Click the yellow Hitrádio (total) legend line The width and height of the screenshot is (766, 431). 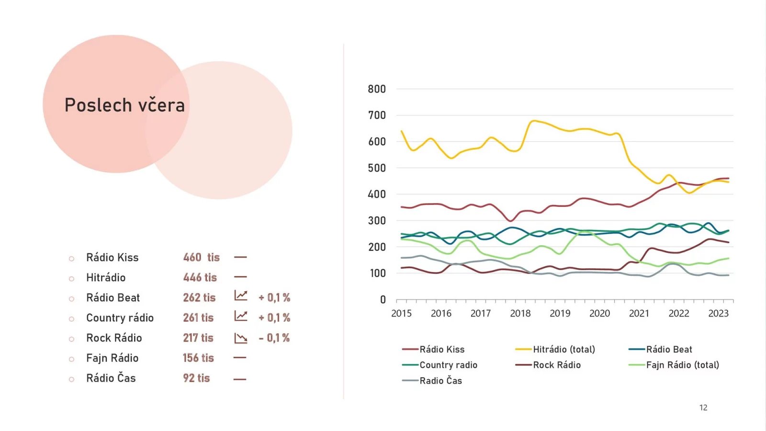point(523,350)
